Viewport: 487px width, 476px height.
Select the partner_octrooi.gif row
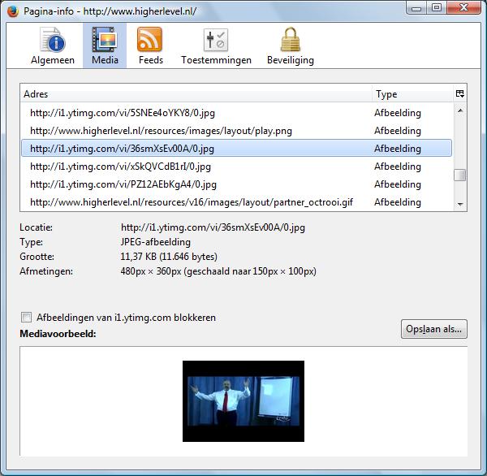[x=237, y=202]
